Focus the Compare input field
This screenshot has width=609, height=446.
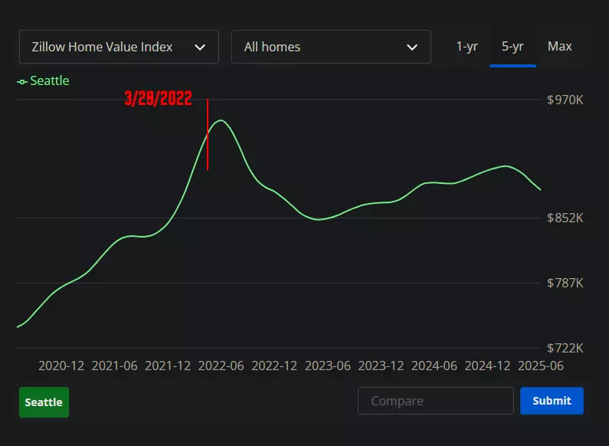click(x=436, y=401)
